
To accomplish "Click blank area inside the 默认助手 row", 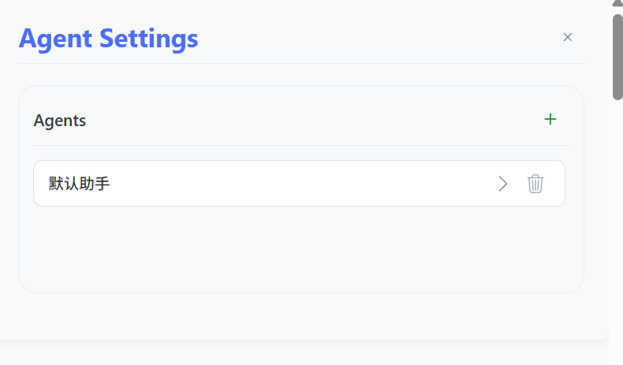I will 302,183.
